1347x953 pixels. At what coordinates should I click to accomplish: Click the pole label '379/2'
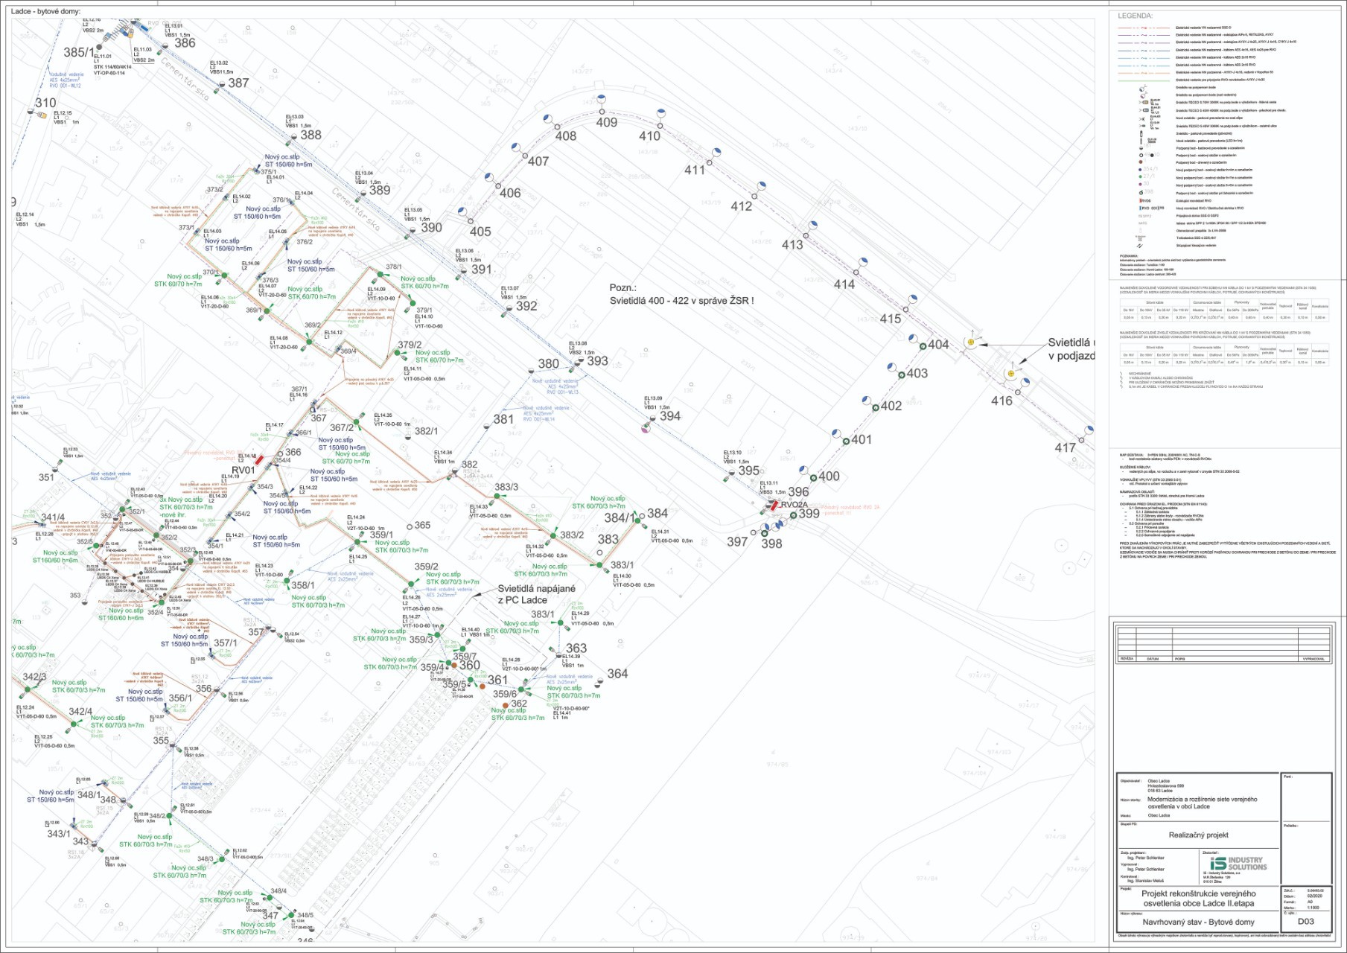[x=410, y=345]
